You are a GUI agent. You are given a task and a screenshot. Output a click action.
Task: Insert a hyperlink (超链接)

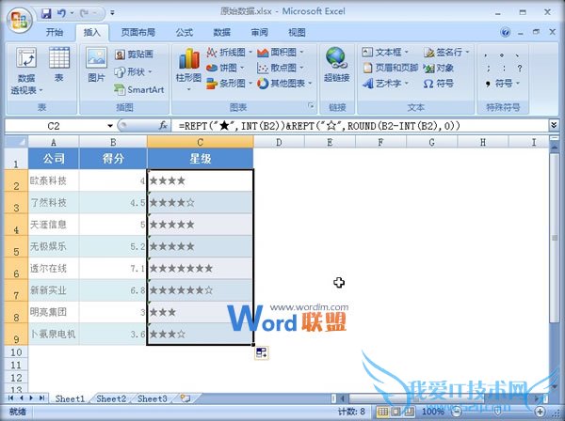(x=336, y=65)
